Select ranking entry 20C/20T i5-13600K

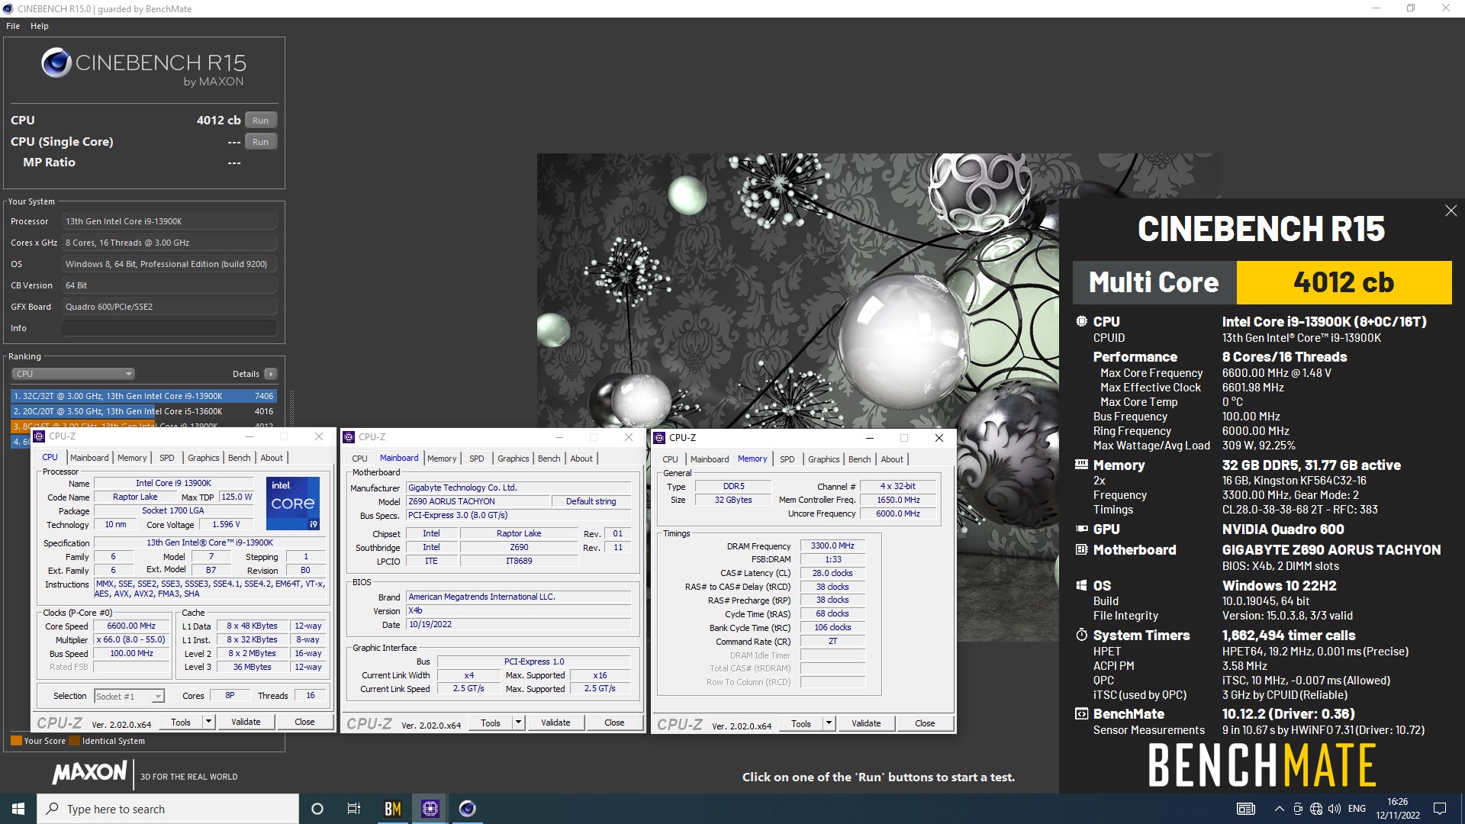[143, 411]
